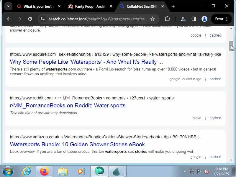Launch Windows Media Player from taskbar
Screen dimensions: 236x177
point(80,171)
